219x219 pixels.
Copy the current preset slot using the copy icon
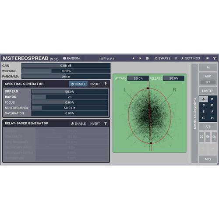[208, 137]
